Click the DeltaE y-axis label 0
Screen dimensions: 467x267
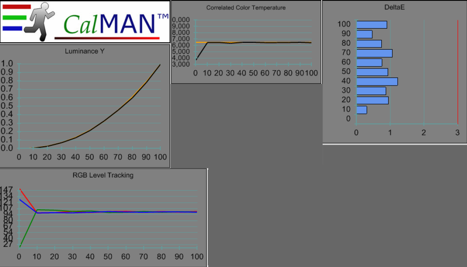click(x=348, y=119)
